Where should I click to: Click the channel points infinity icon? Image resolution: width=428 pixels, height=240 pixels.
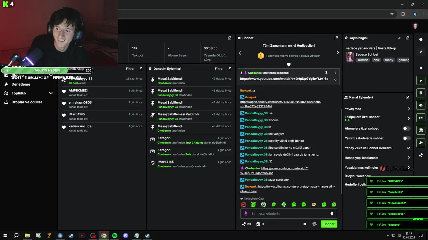pyautogui.click(x=246, y=224)
